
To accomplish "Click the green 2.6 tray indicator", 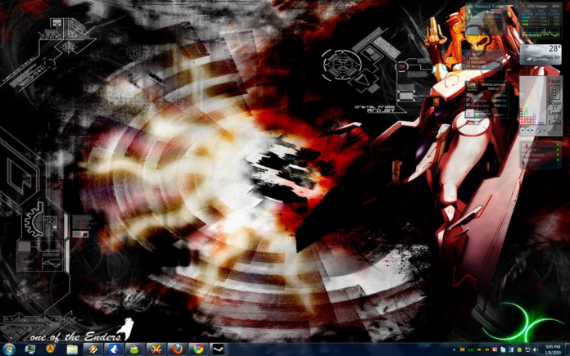I will tap(470, 349).
